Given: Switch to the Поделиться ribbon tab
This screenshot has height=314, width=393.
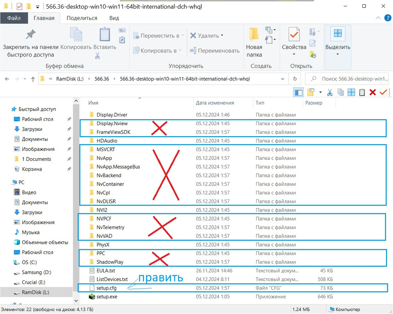Looking at the screenshot, I should click(x=82, y=18).
